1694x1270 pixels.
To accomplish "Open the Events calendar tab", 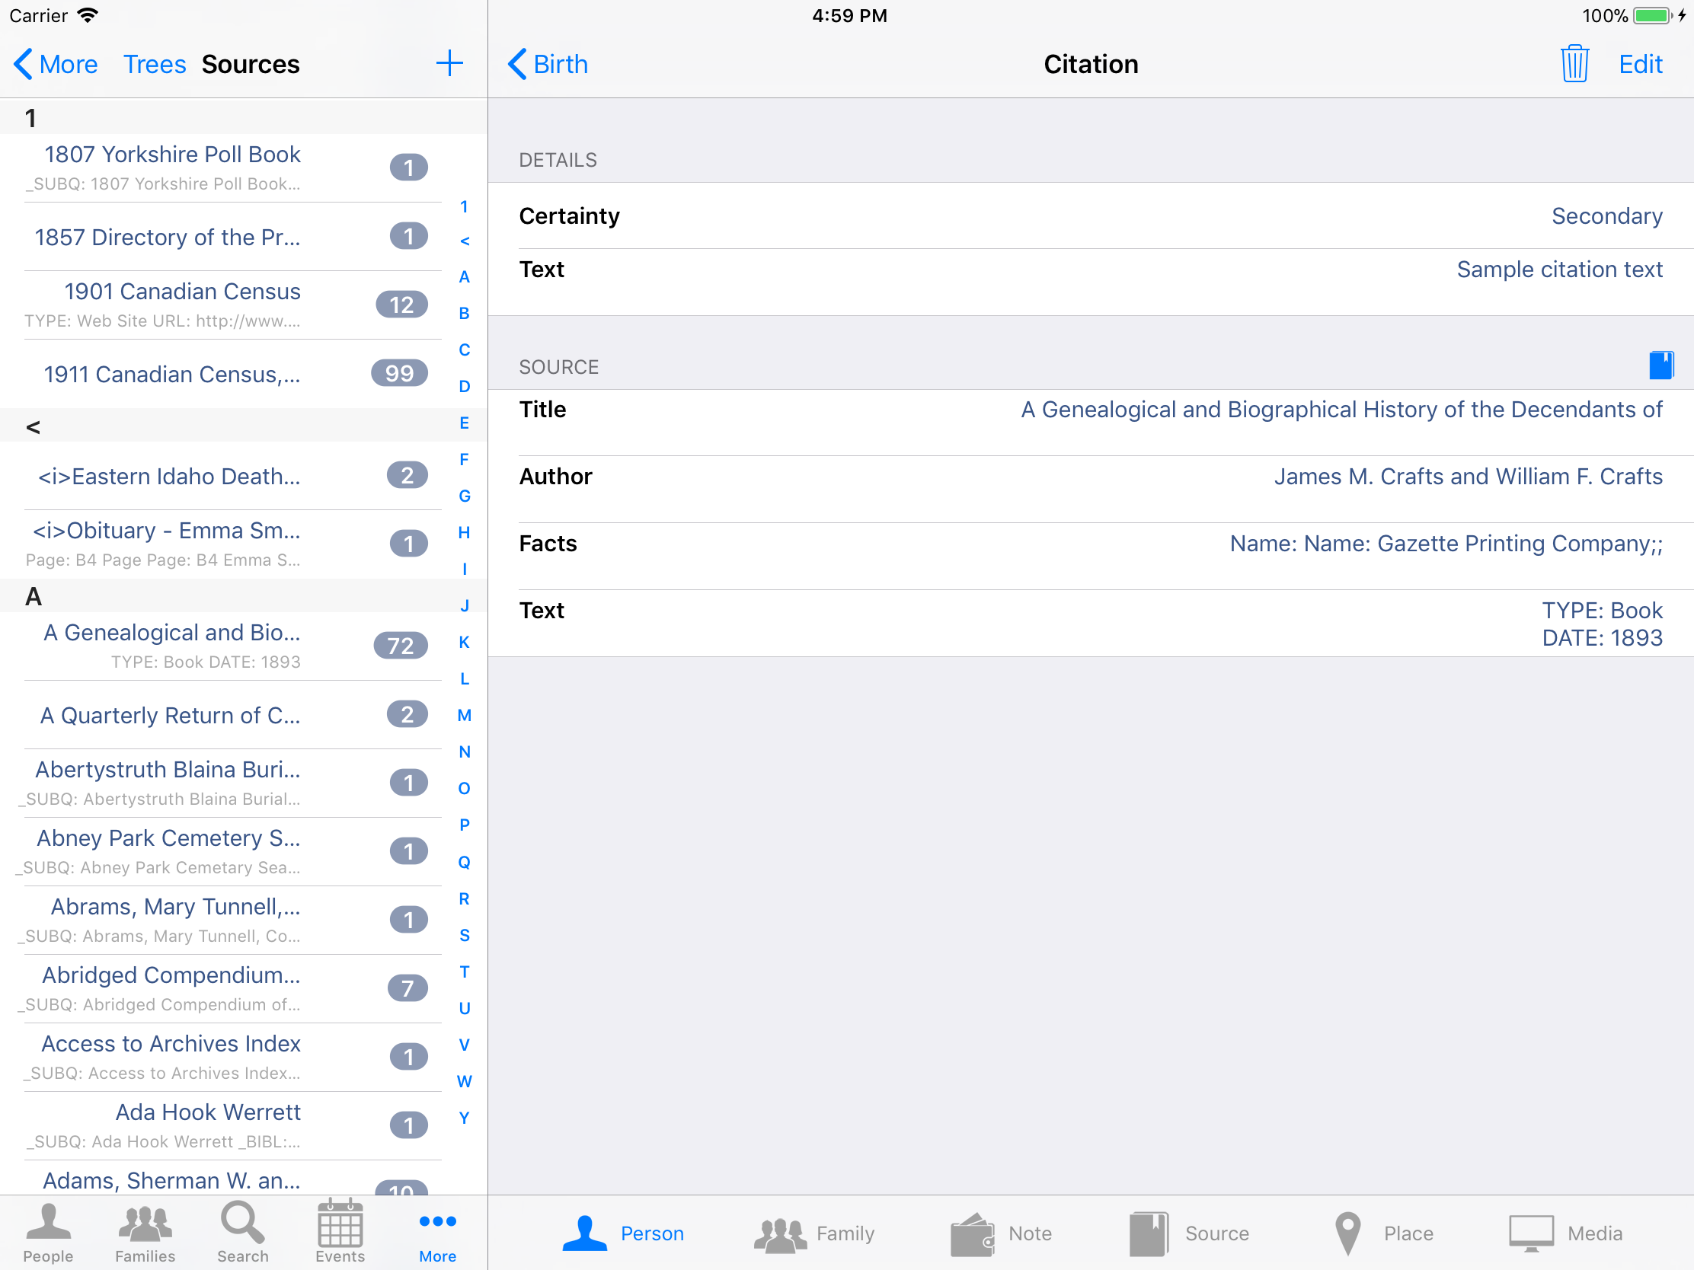I will tap(340, 1232).
